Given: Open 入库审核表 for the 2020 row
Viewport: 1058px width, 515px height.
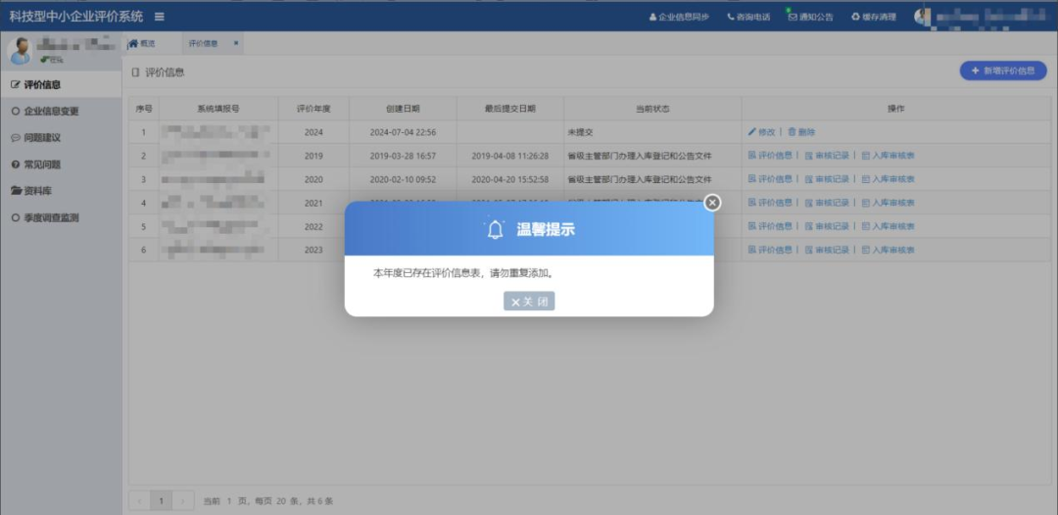Looking at the screenshot, I should [888, 179].
